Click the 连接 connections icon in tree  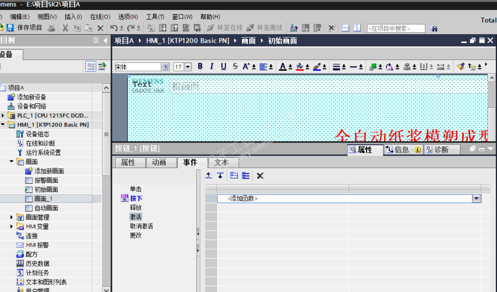20,236
